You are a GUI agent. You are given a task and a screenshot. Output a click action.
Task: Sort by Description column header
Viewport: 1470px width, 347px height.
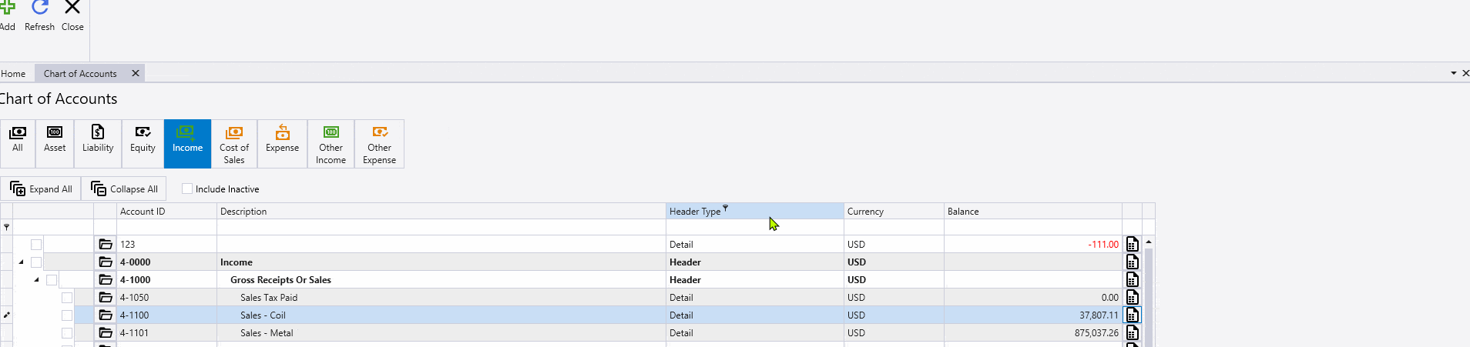point(441,212)
